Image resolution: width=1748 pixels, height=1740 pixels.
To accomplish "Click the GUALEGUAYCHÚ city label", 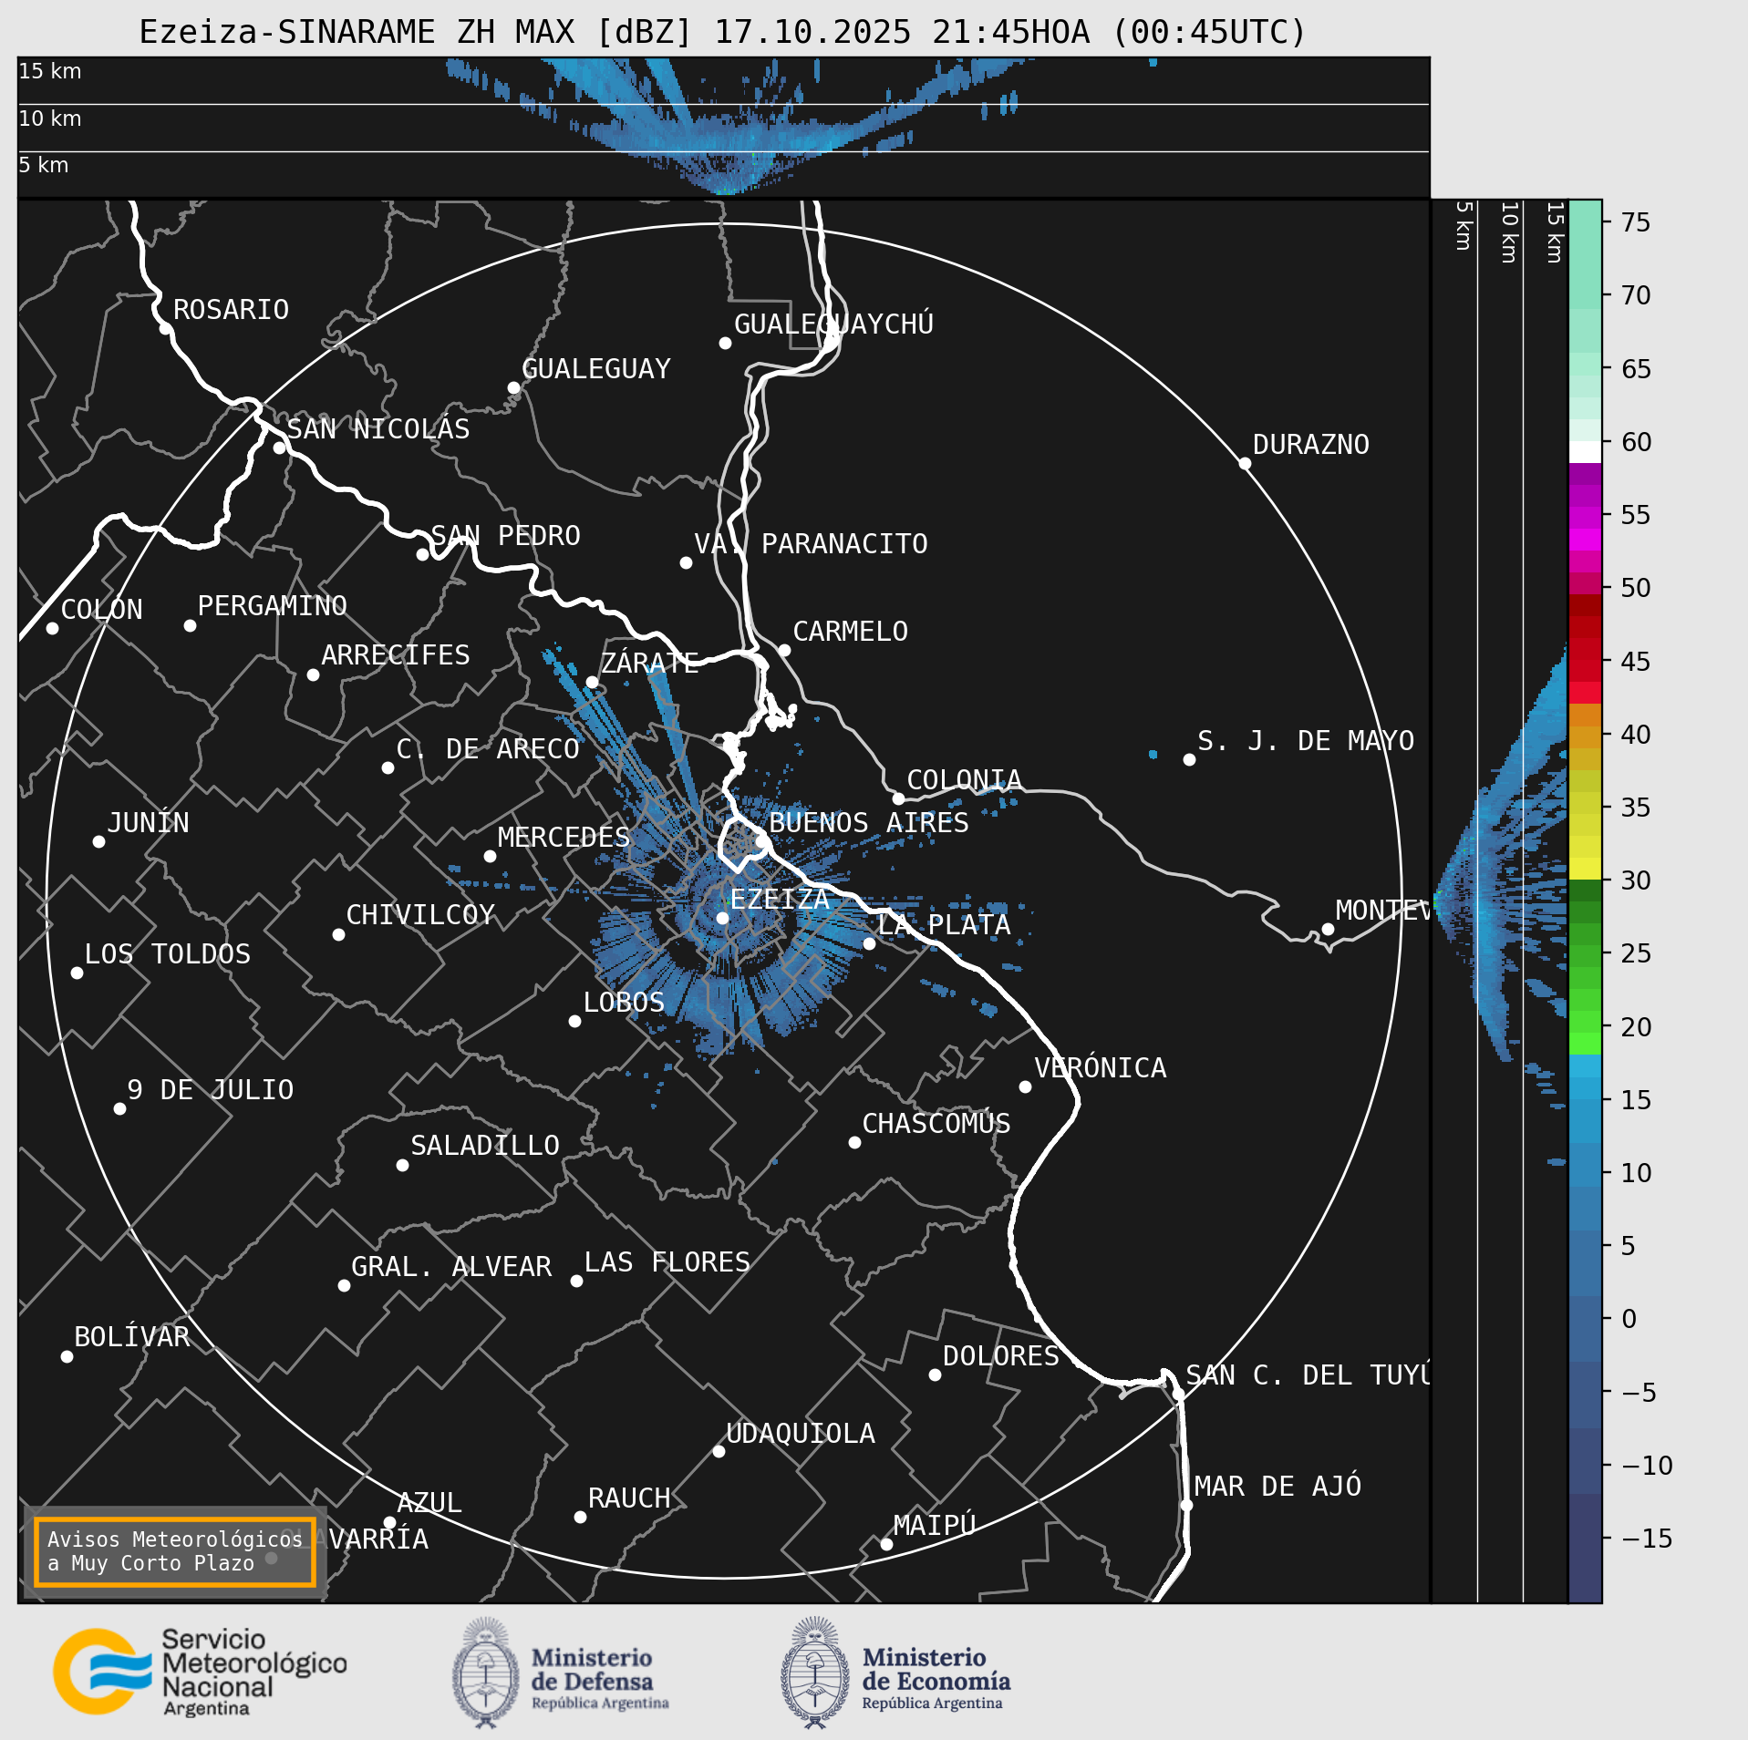I will (833, 324).
